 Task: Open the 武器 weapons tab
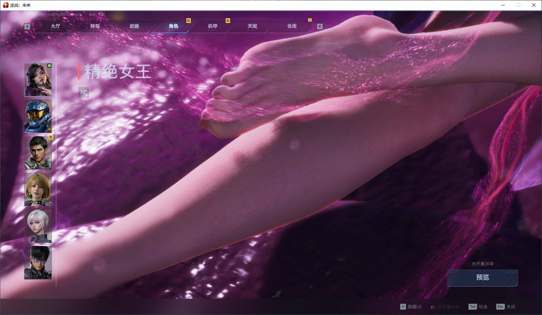(134, 26)
